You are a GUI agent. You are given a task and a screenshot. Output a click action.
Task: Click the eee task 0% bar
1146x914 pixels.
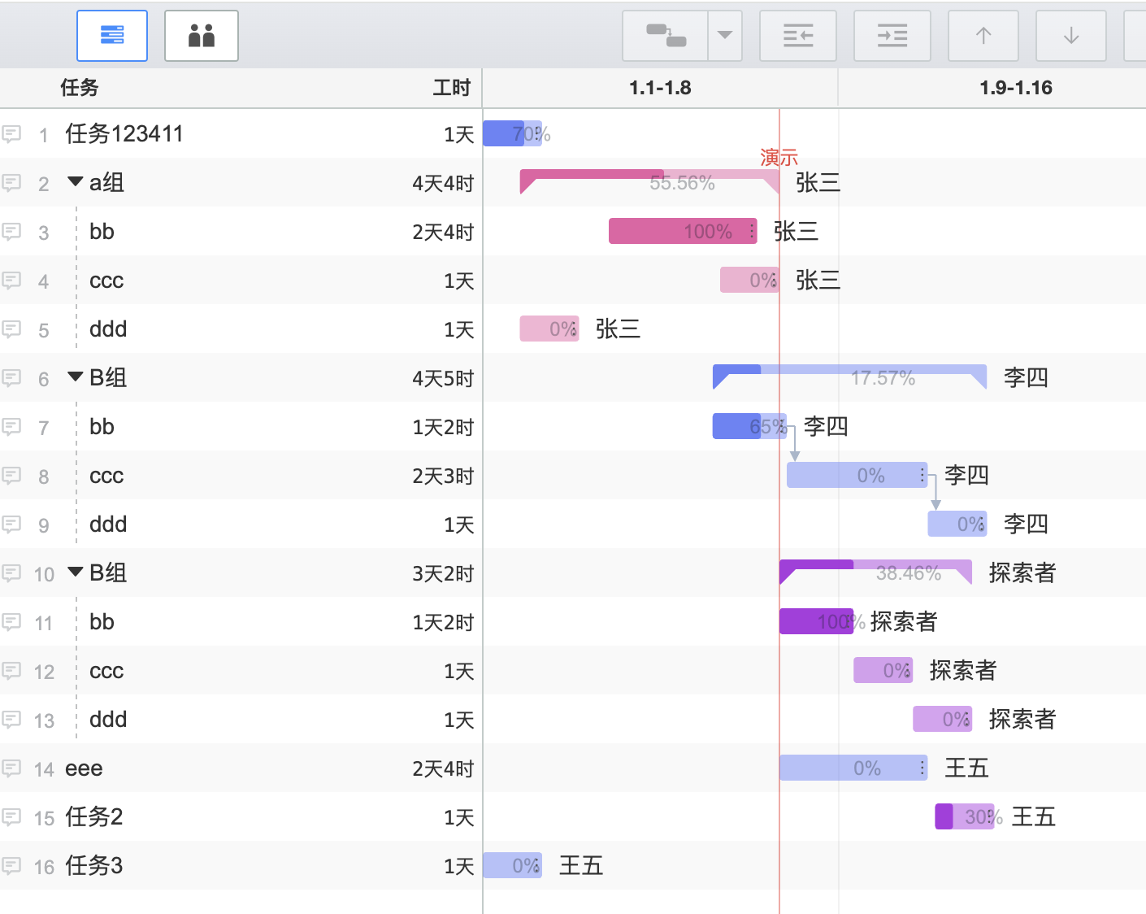pyautogui.click(x=853, y=768)
